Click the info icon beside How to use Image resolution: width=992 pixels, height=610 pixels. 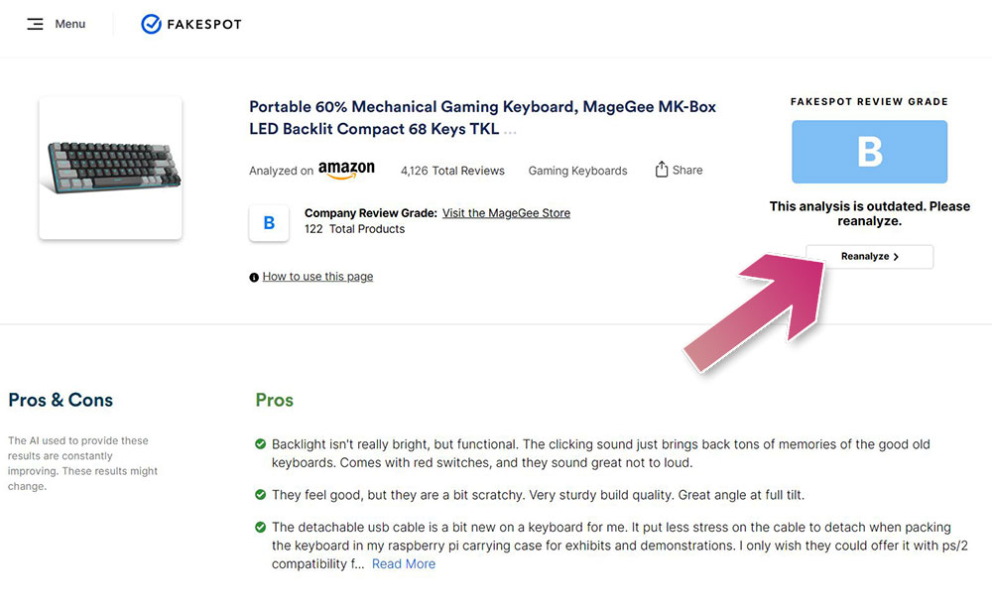254,278
